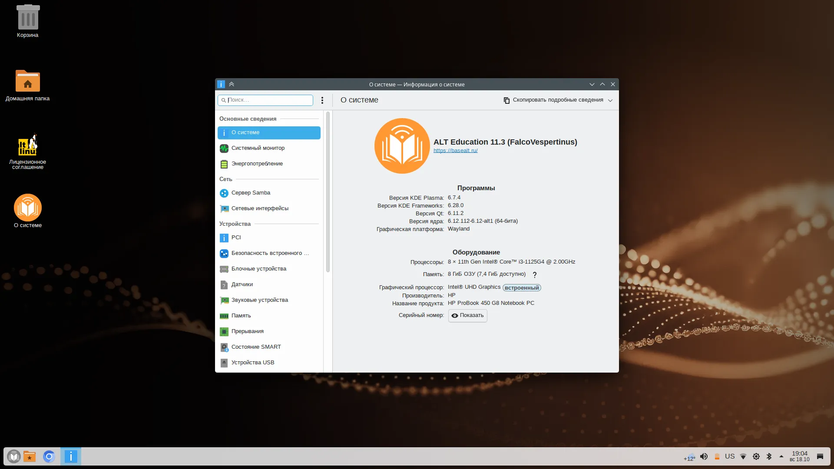Open Корзина trash desktop icon
The height and width of the screenshot is (469, 834).
pos(28,21)
